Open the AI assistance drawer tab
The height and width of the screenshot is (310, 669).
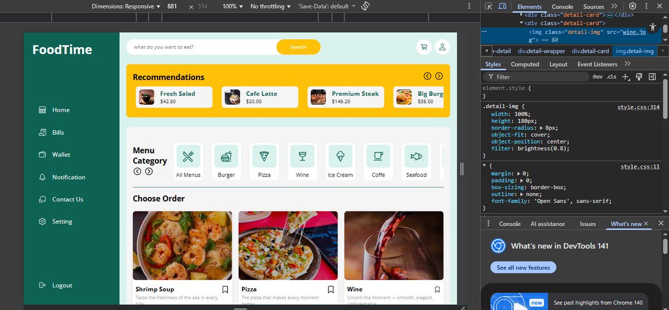(x=547, y=224)
